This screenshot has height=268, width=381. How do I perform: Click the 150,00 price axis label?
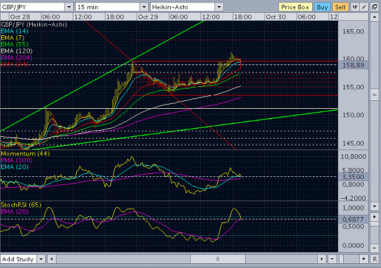pyautogui.click(x=354, y=115)
